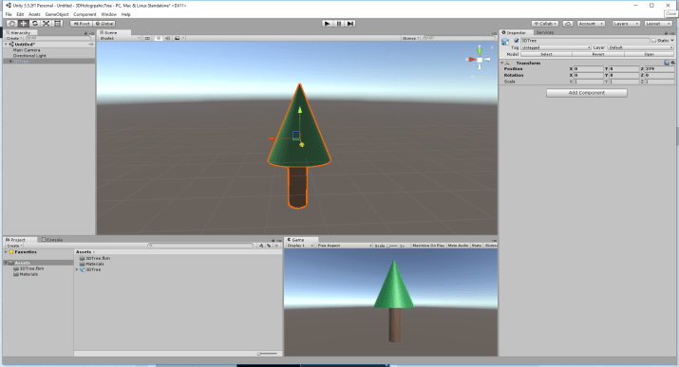Switch to the Services tab
The width and height of the screenshot is (679, 367).
click(x=544, y=32)
